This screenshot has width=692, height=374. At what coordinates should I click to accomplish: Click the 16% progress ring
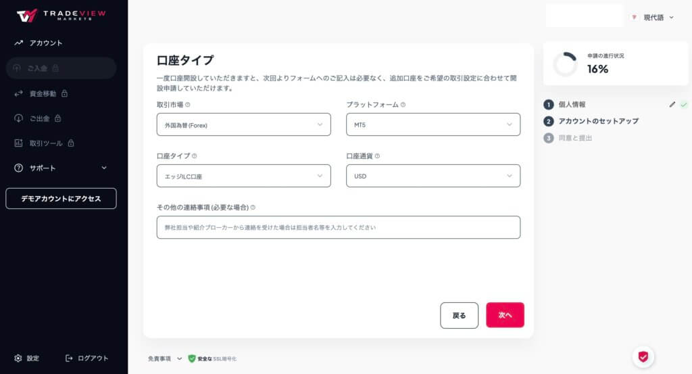pyautogui.click(x=566, y=64)
